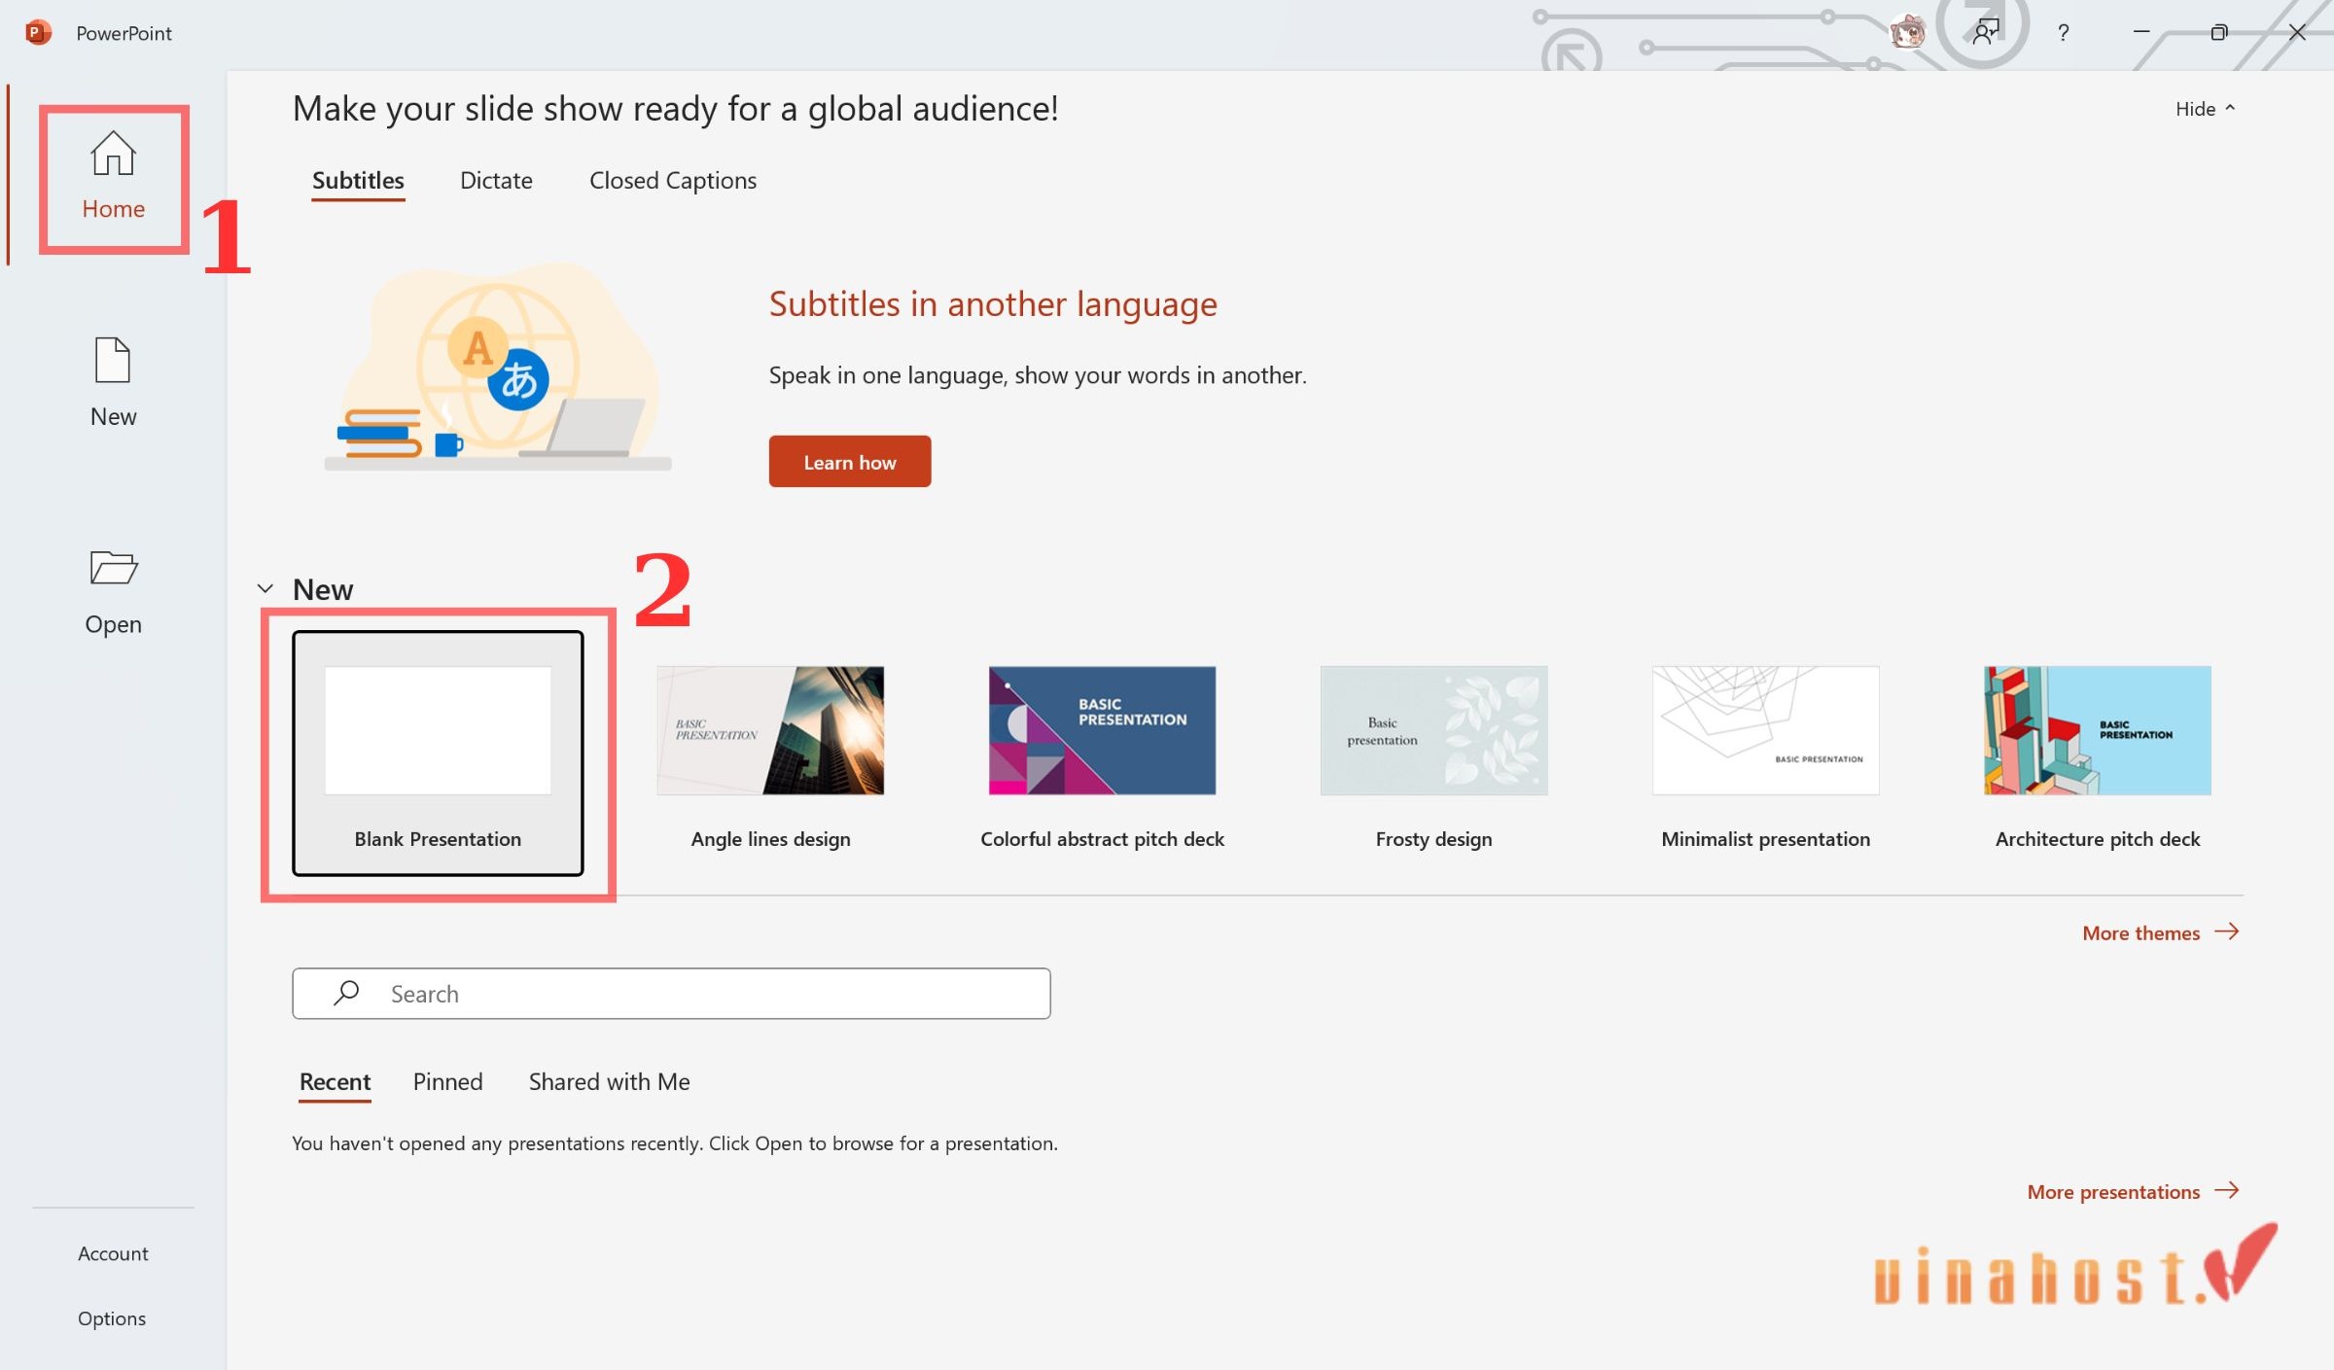Viewport: 2334px width, 1370px height.
Task: Click the PowerPoint logo in title bar
Action: pyautogui.click(x=38, y=32)
